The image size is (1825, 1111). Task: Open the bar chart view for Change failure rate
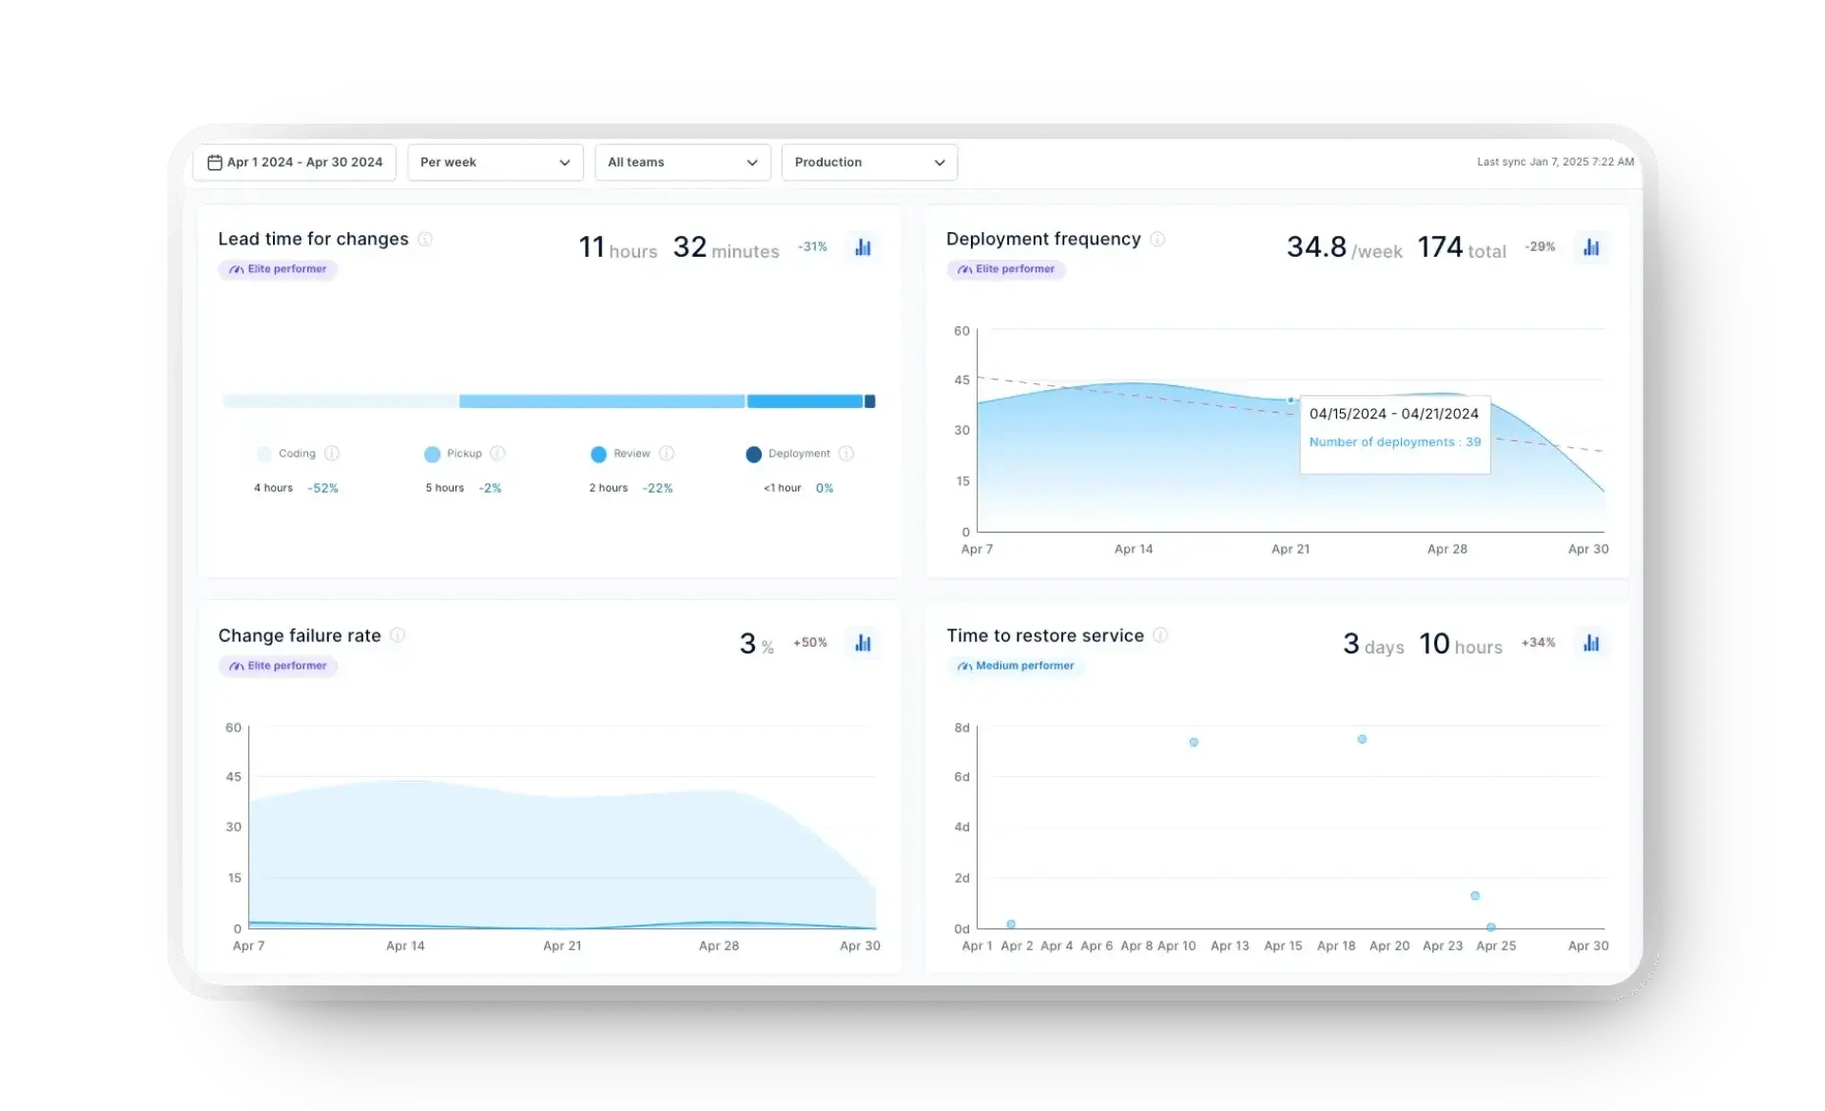pos(863,642)
